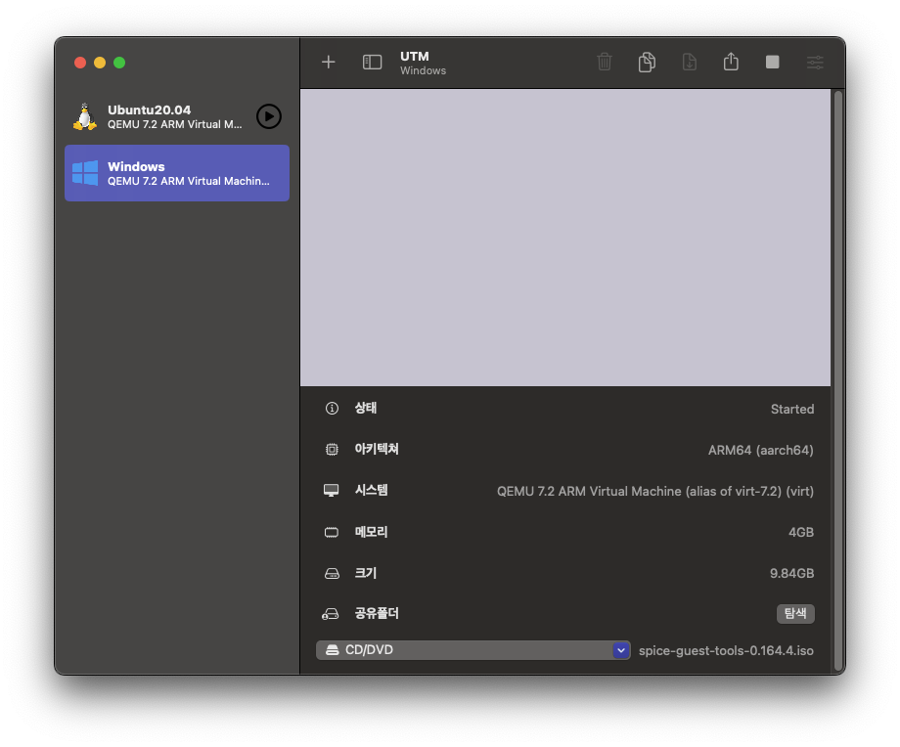Clone the selected VM with the copy icon

point(647,62)
